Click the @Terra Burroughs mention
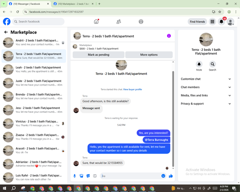The width and height of the screenshot is (240, 192). 156,140
